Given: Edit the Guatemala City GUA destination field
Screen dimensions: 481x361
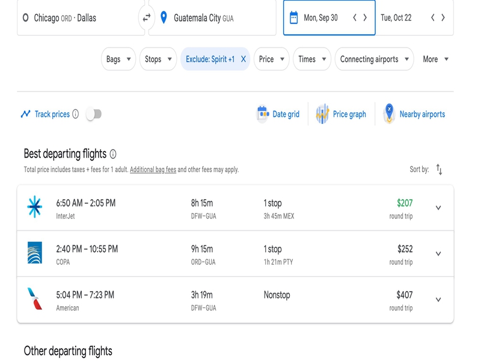Looking at the screenshot, I should click(x=212, y=18).
